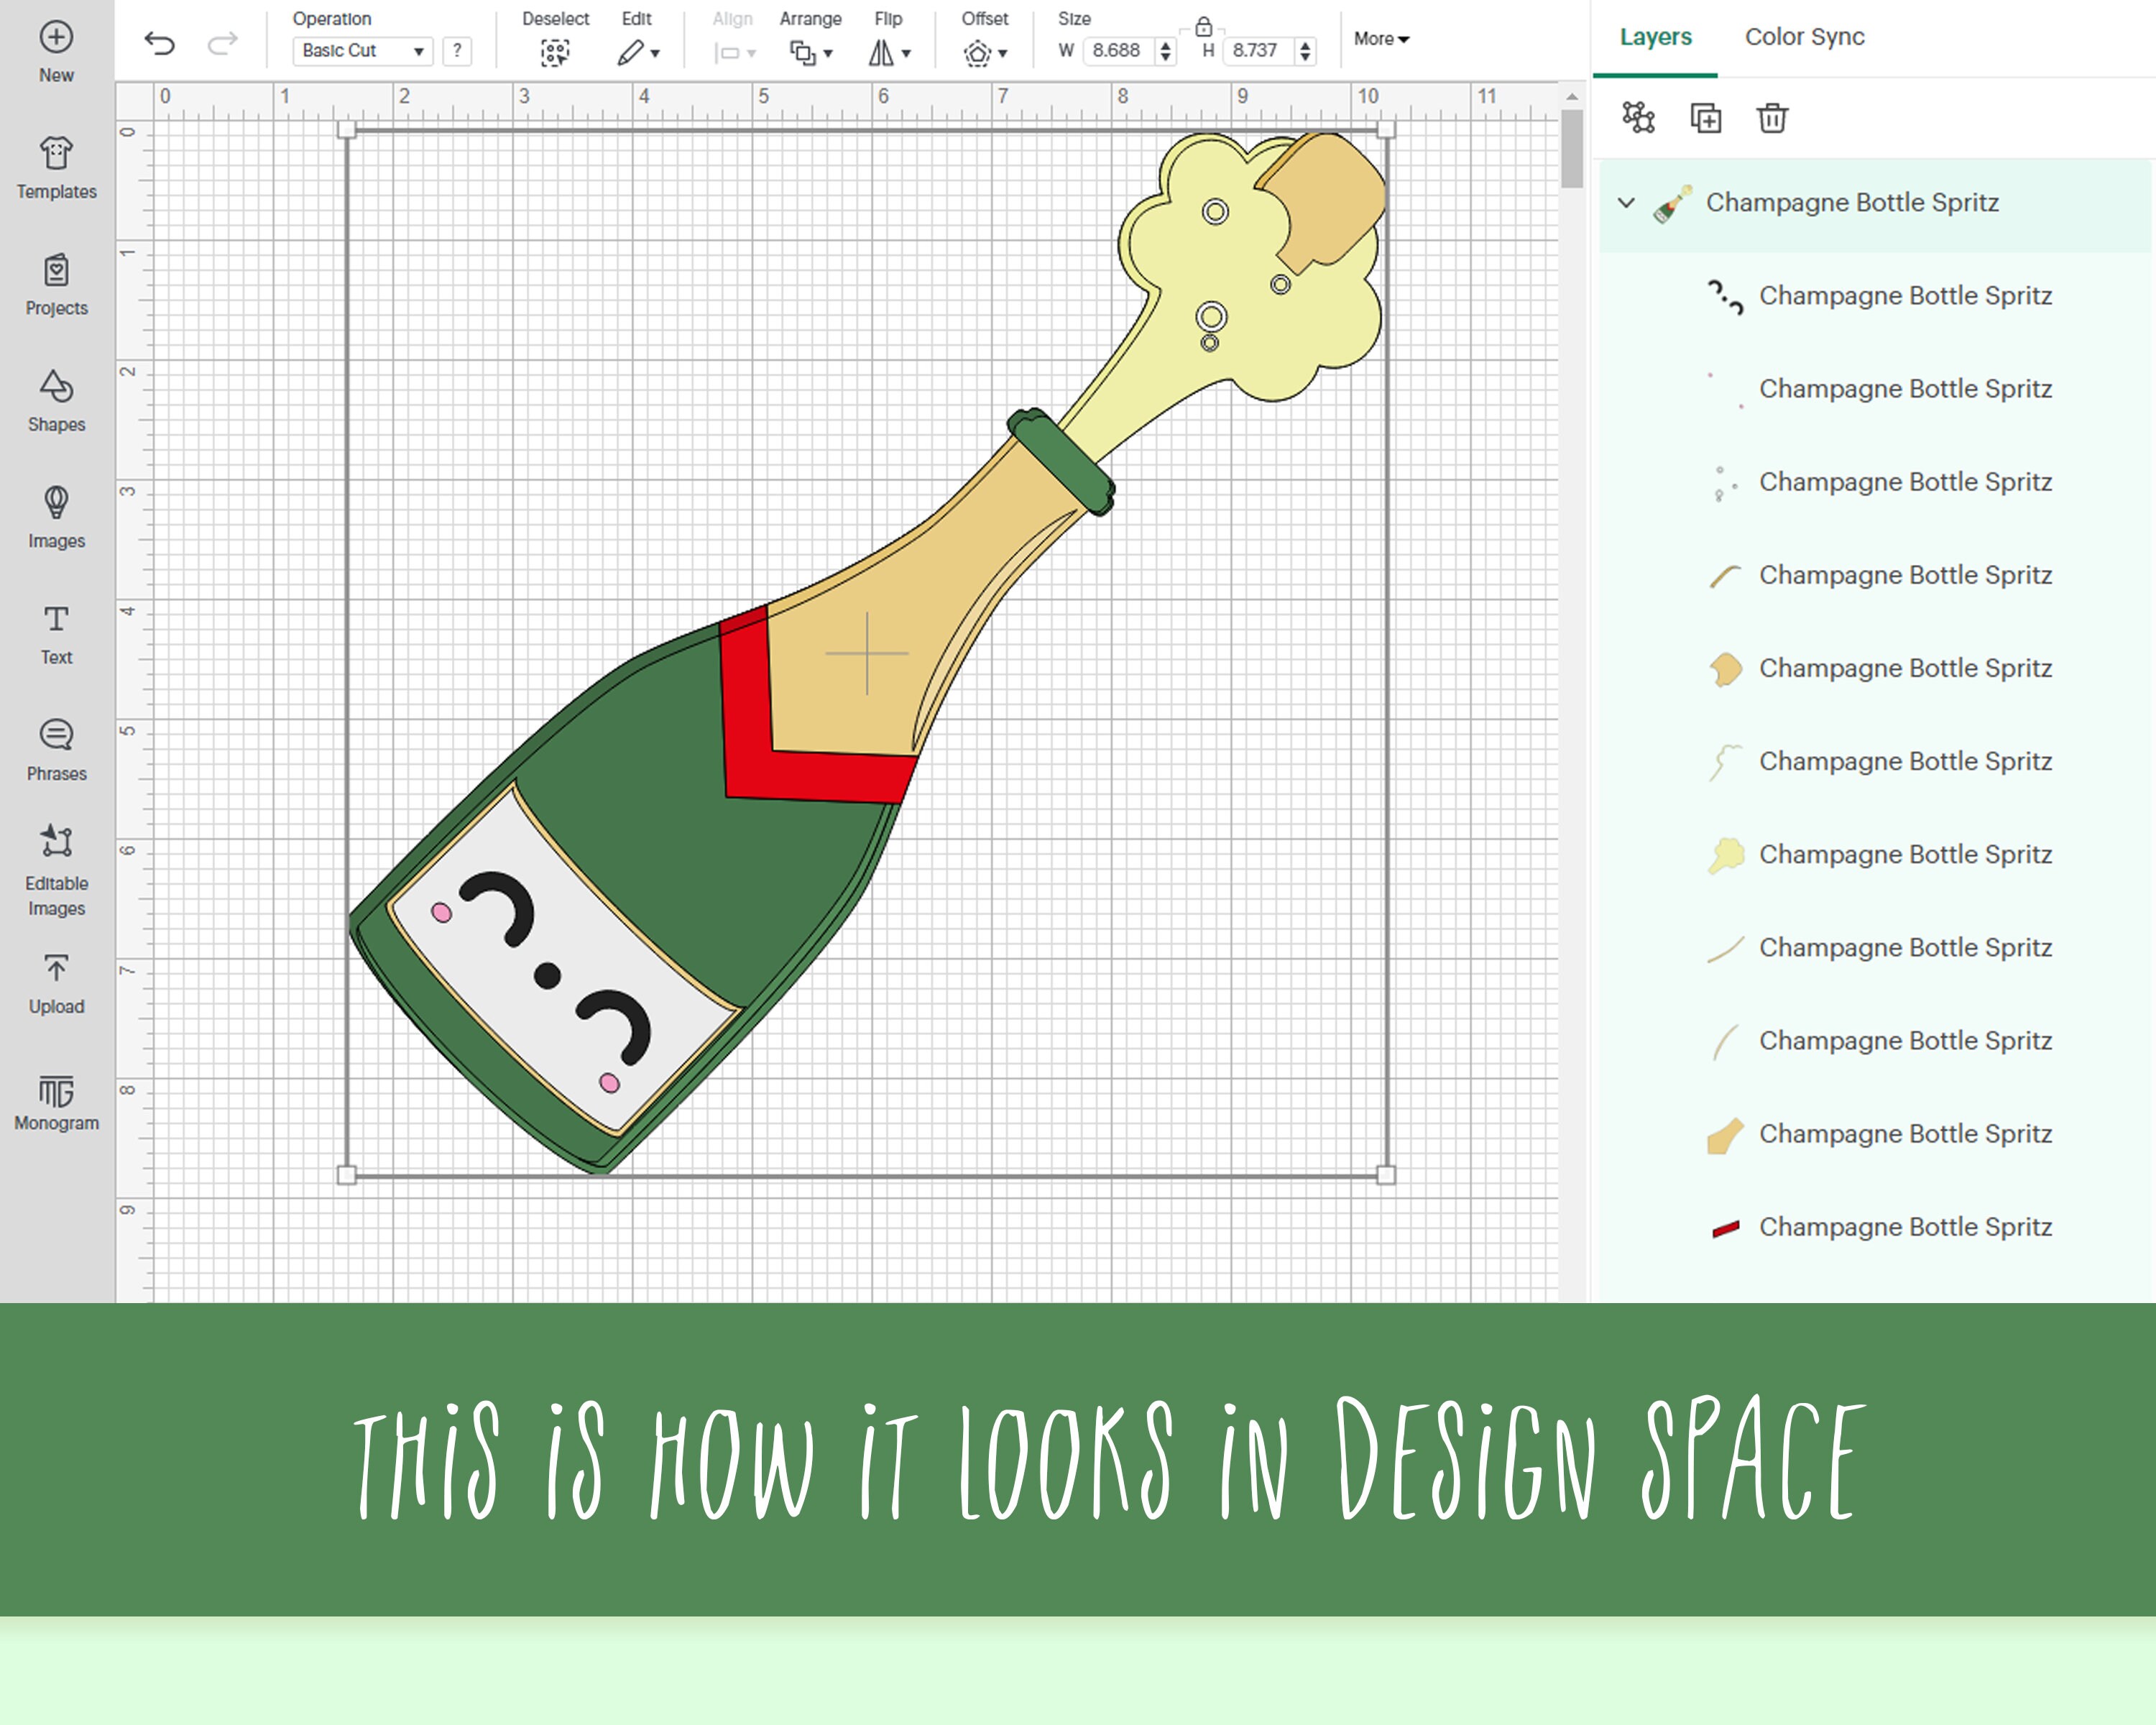Open the Basic Cut operation dropdown

pos(362,50)
